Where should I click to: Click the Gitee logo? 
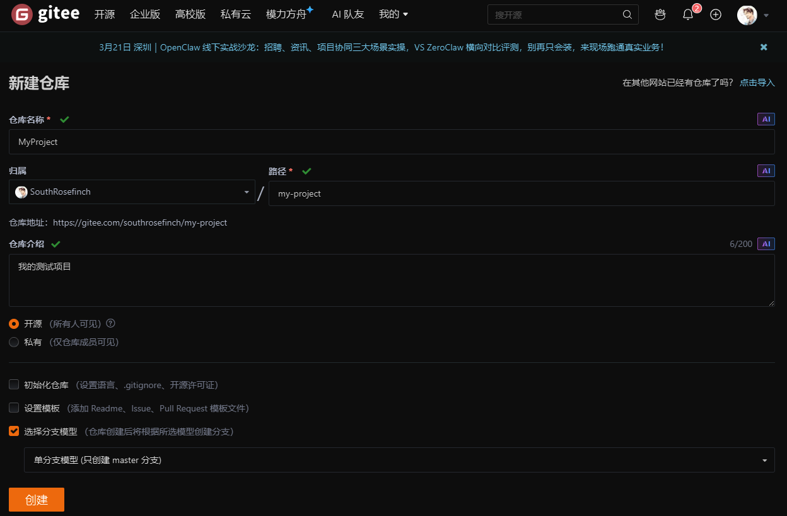click(x=45, y=14)
